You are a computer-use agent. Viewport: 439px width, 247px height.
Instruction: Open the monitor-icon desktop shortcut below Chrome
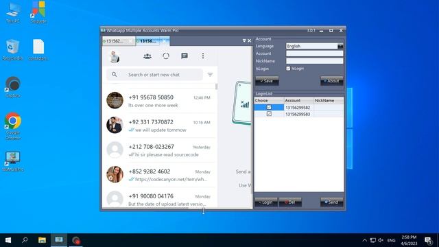coord(12,161)
